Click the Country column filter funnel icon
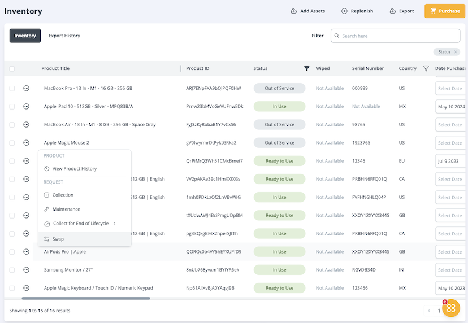 pyautogui.click(x=426, y=68)
